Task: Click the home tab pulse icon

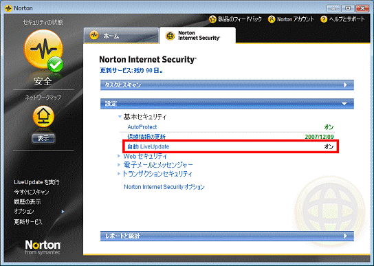Action: click(94, 36)
